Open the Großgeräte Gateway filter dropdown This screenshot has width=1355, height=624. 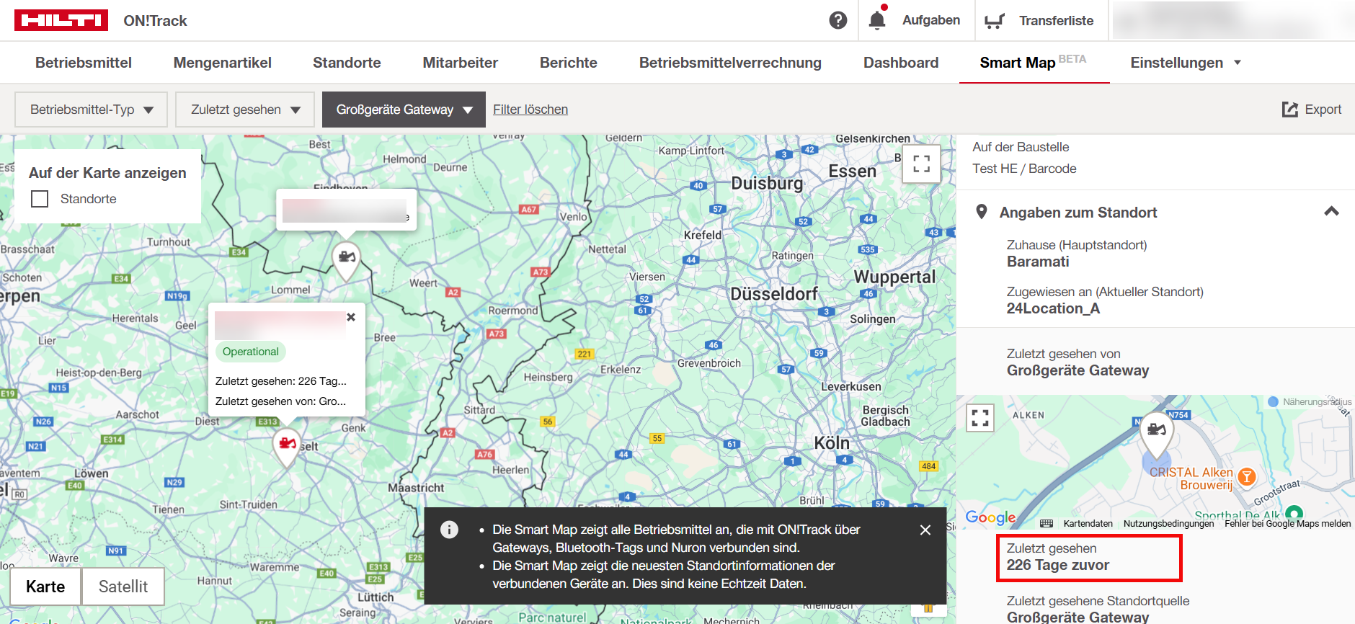[x=404, y=110]
